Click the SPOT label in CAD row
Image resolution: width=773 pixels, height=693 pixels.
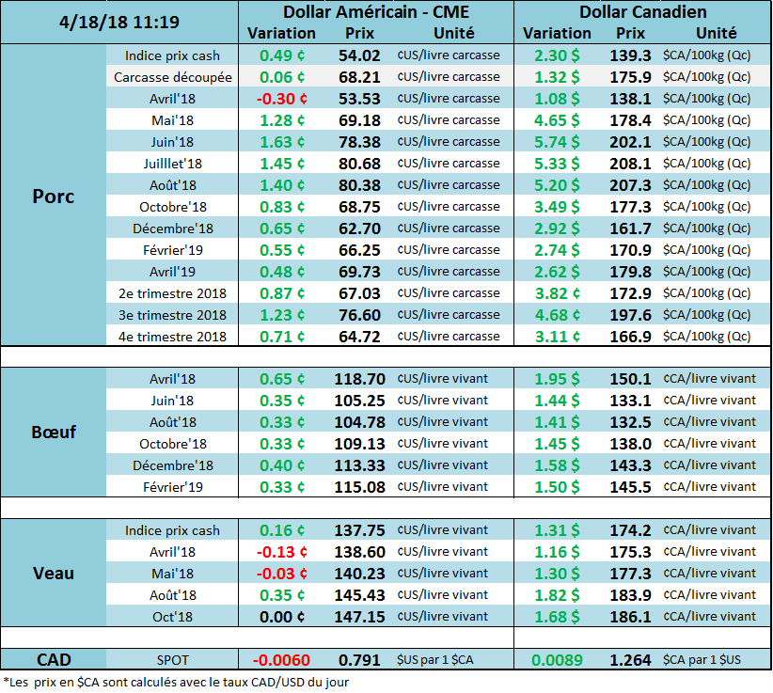point(172,660)
